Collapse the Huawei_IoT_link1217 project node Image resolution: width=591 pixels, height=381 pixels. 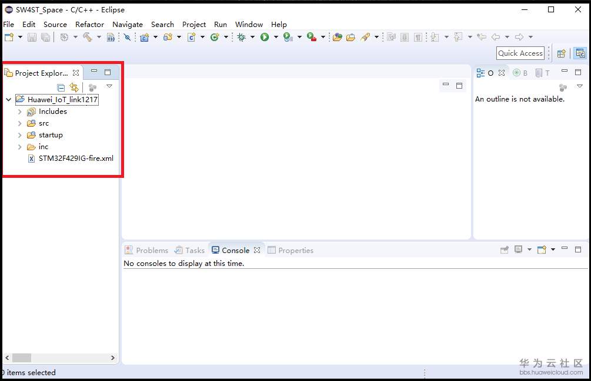coord(8,100)
